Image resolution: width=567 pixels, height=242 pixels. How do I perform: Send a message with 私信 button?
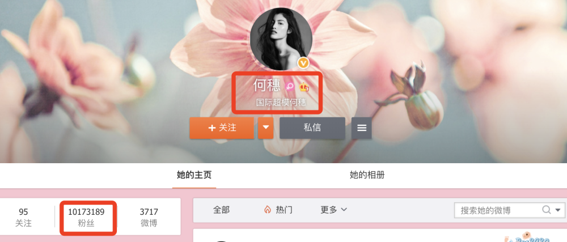312,128
